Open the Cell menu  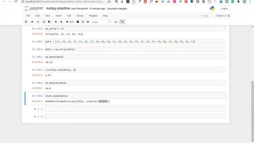tap(69, 16)
